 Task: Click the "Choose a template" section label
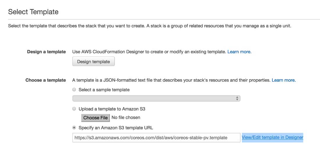tap(46, 80)
